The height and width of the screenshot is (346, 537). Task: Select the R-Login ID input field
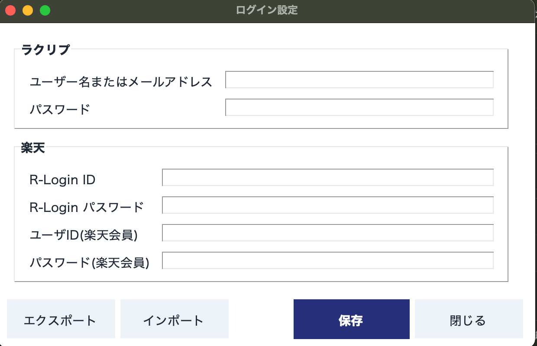point(327,178)
